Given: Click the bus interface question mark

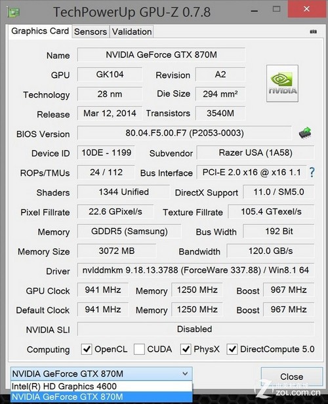Looking at the screenshot, I should (x=312, y=172).
